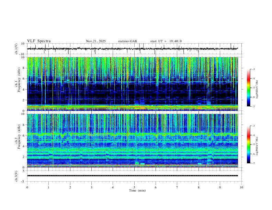
Task: Click the "ch.1(V)" waveform axis label
Action: (x=16, y=49)
